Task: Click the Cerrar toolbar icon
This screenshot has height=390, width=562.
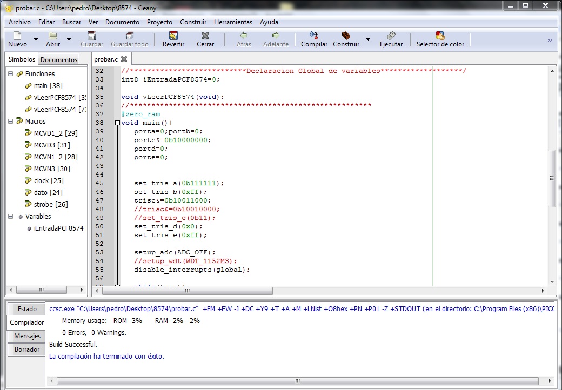Action: click(x=205, y=36)
